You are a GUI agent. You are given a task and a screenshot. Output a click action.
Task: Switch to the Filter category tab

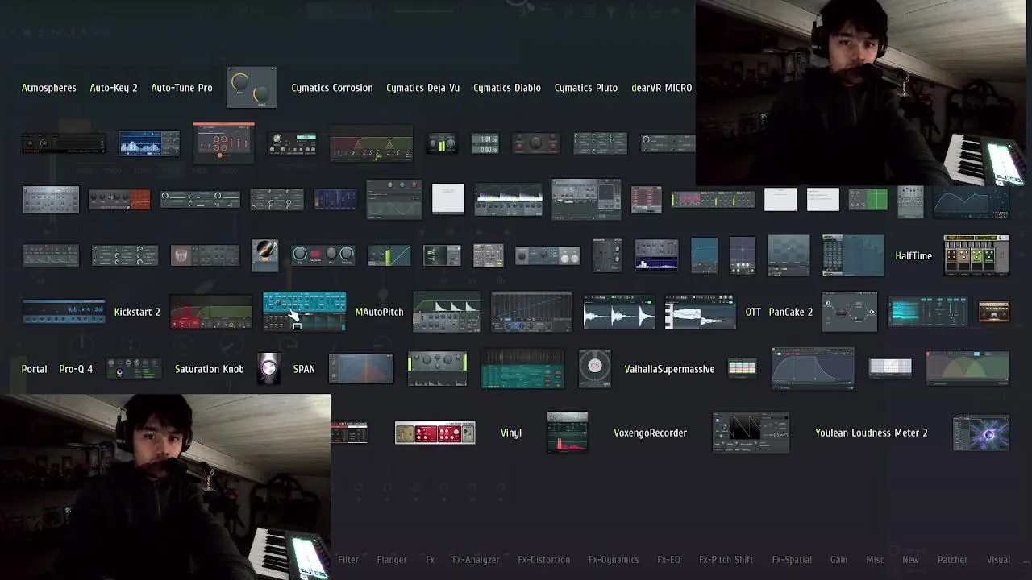(x=348, y=560)
